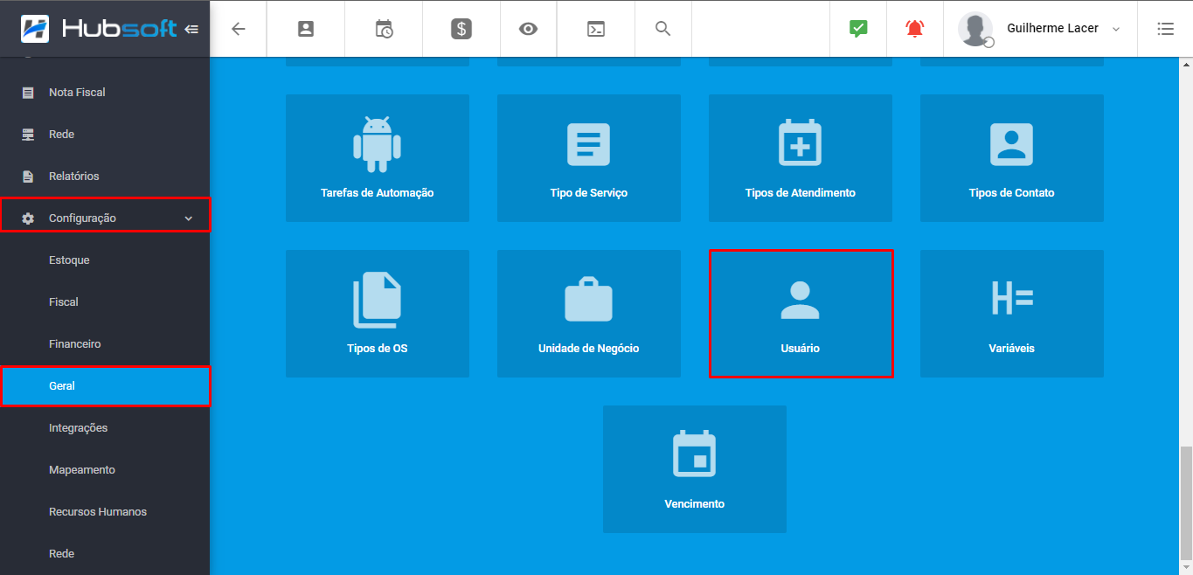
Task: Open Unidade de Negócio label
Action: 589,349
